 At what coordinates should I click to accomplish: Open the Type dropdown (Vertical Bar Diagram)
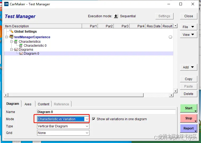[x=63, y=126]
